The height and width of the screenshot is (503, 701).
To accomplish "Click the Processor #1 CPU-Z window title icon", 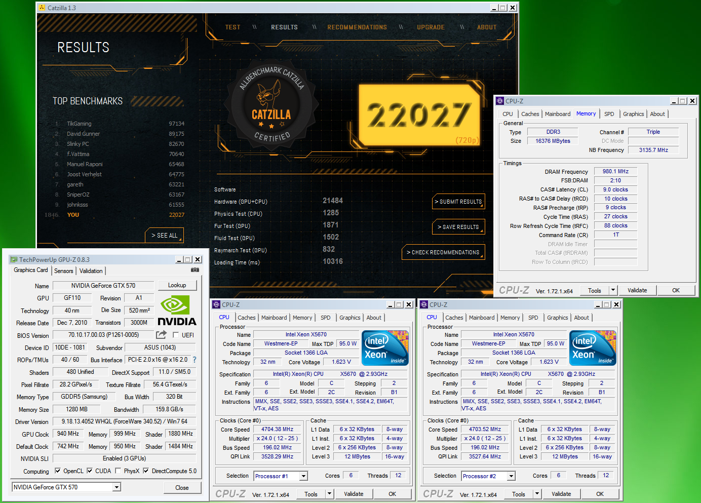I will (216, 304).
